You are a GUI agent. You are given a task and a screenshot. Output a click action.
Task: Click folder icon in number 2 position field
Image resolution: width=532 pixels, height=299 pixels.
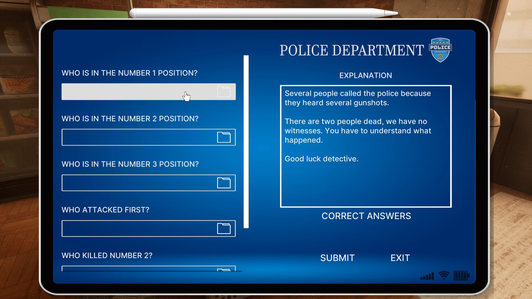224,137
